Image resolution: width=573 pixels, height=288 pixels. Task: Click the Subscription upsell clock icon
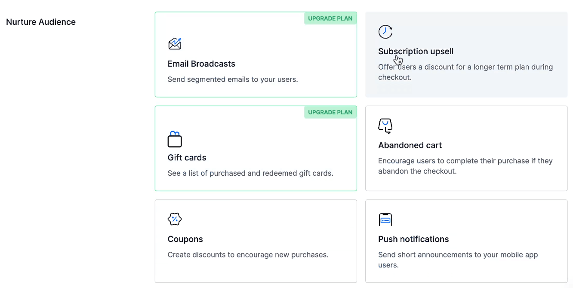point(385,31)
